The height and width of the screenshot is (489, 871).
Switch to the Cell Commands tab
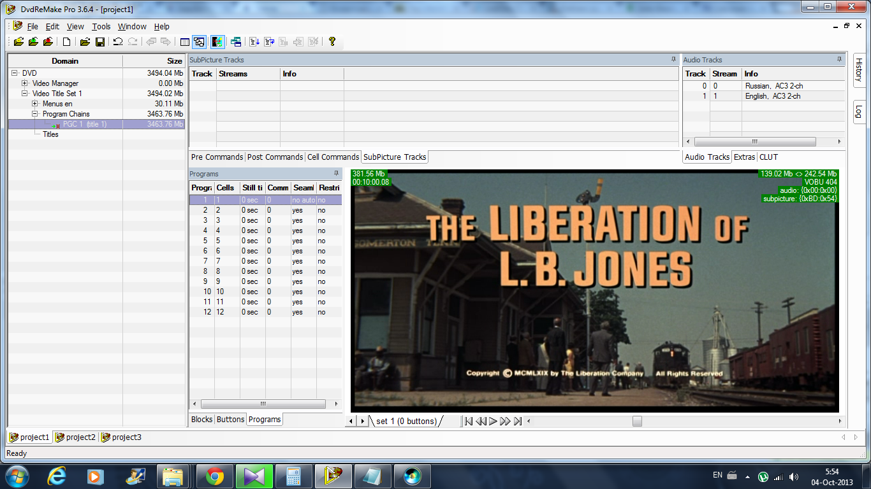(x=332, y=157)
